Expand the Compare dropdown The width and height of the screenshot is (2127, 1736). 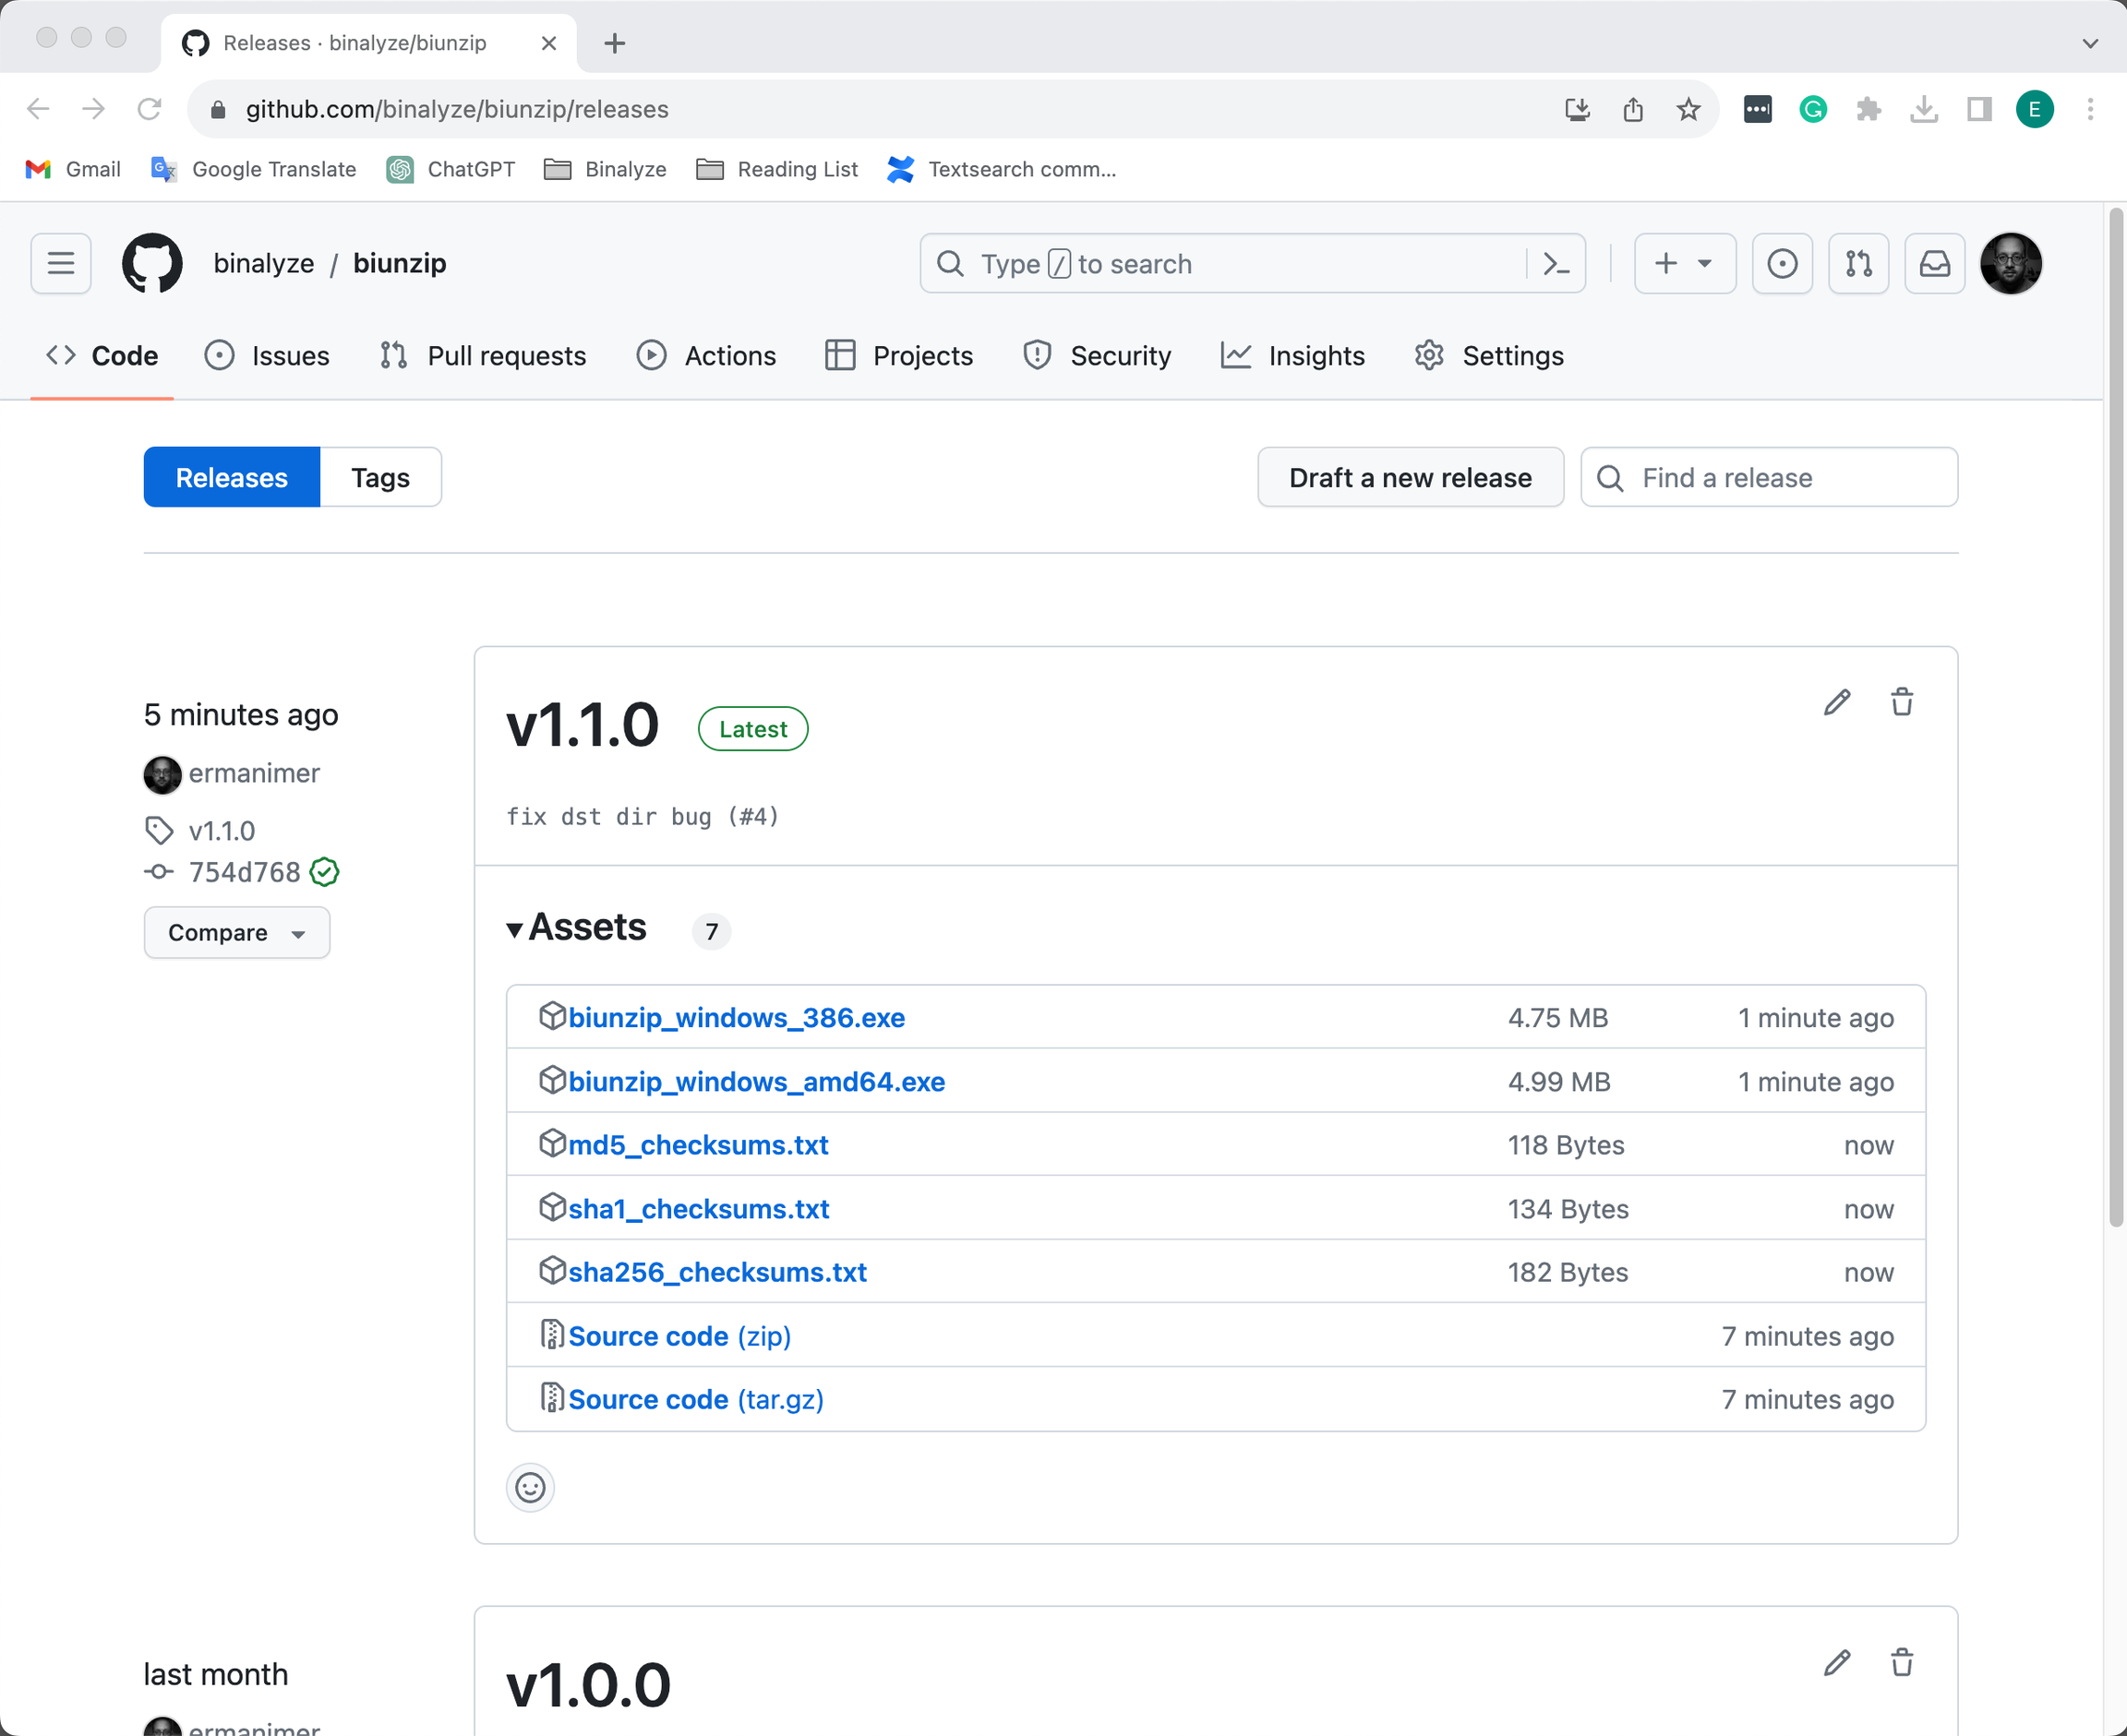tap(237, 932)
